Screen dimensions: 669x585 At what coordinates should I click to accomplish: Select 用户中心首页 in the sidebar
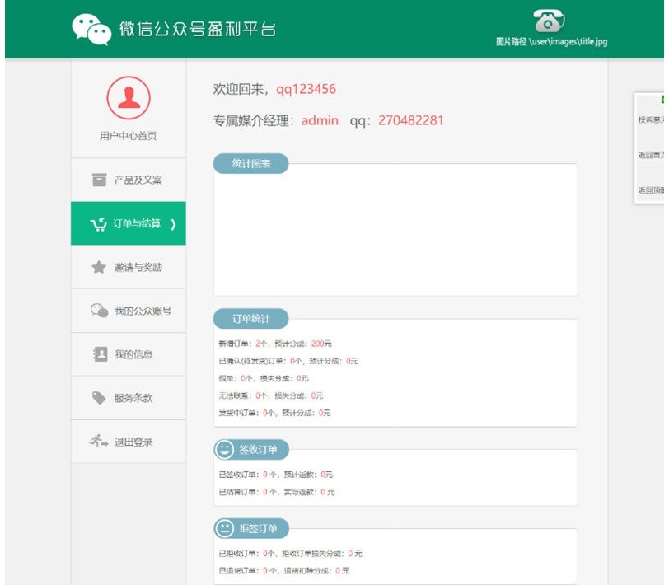[127, 136]
